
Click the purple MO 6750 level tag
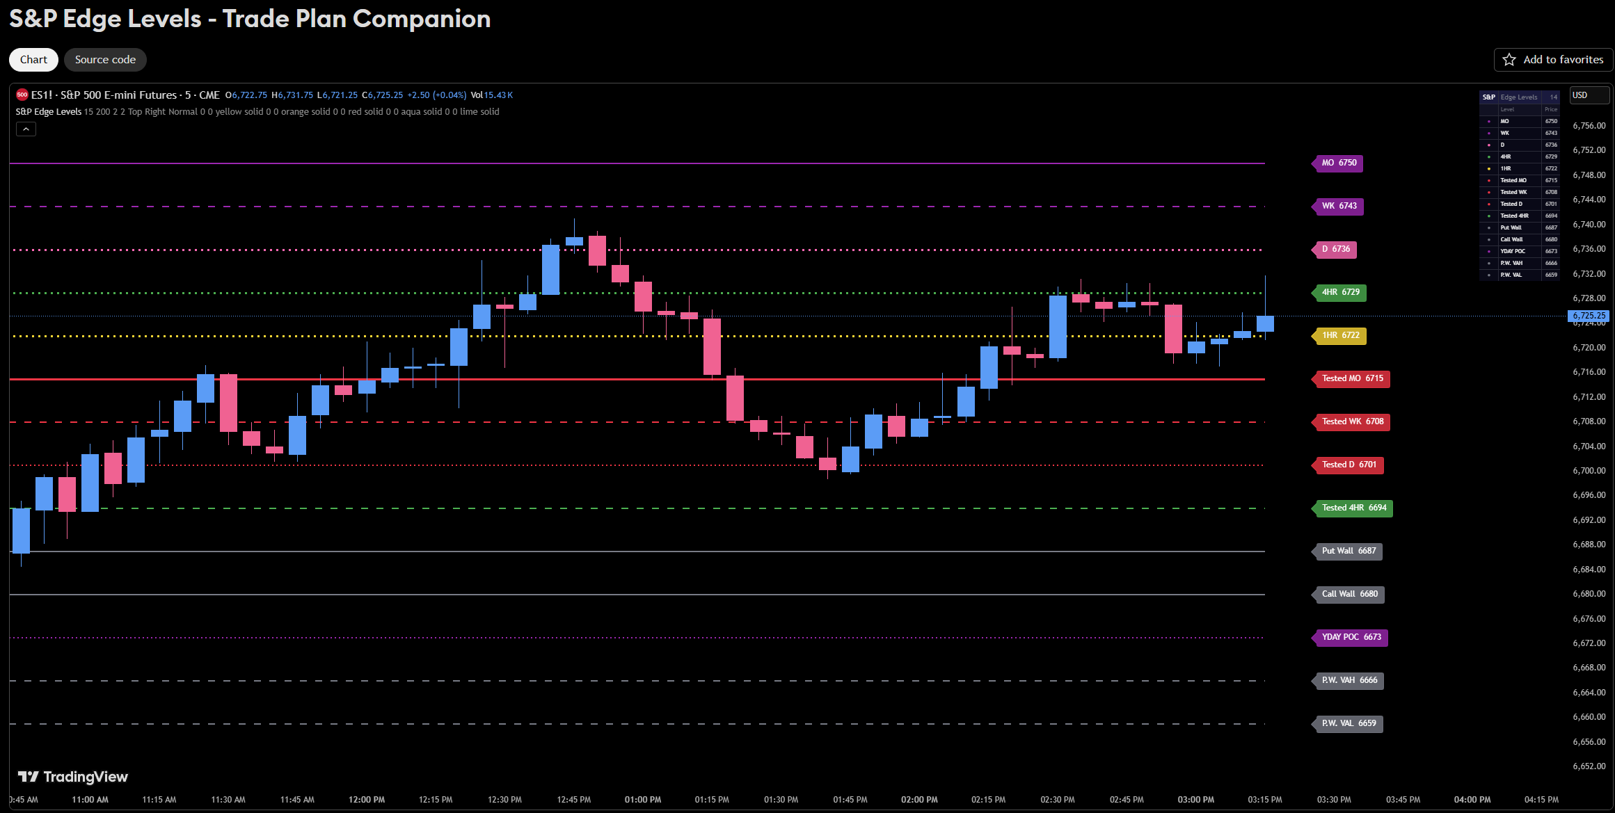coord(1338,163)
